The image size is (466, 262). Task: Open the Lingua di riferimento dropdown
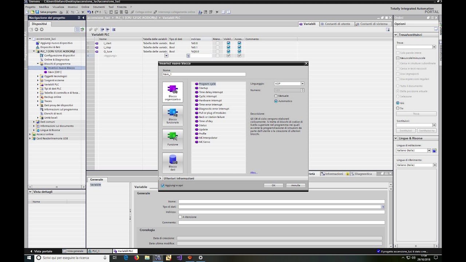click(x=434, y=165)
